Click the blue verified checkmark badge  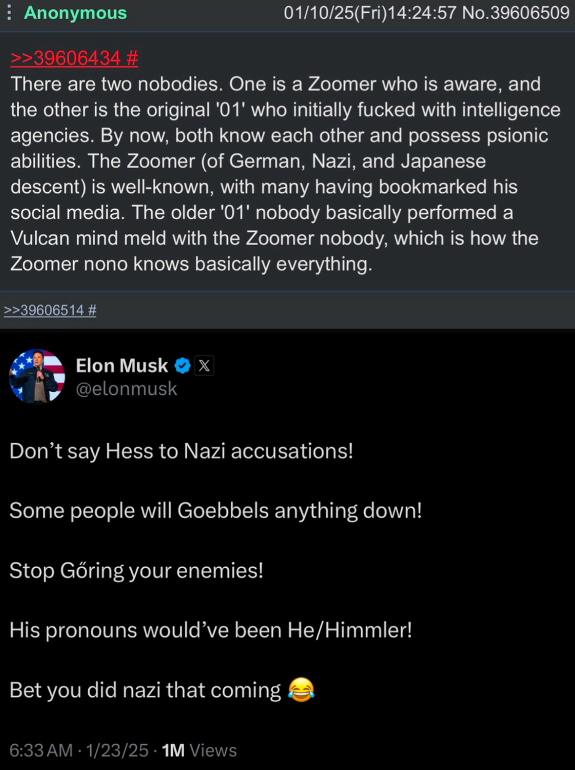(182, 366)
